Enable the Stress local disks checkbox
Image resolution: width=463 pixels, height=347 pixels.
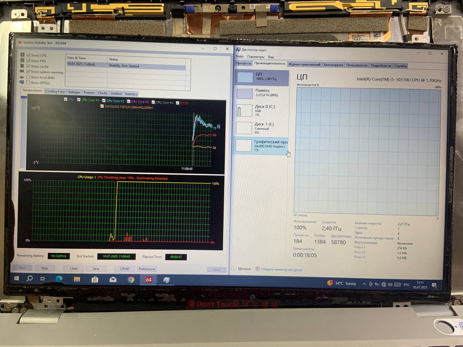click(x=28, y=77)
